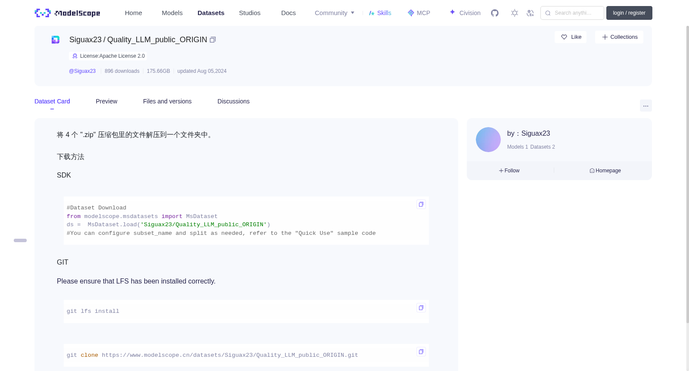Open the Studios section
This screenshot has width=689, height=371.
click(x=250, y=13)
